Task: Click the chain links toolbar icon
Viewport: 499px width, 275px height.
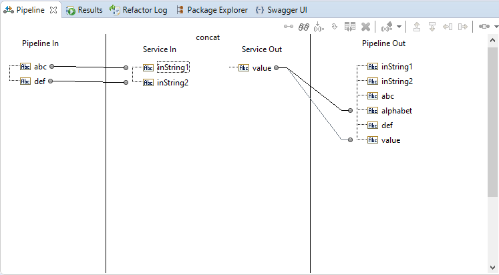Action: tap(303, 27)
